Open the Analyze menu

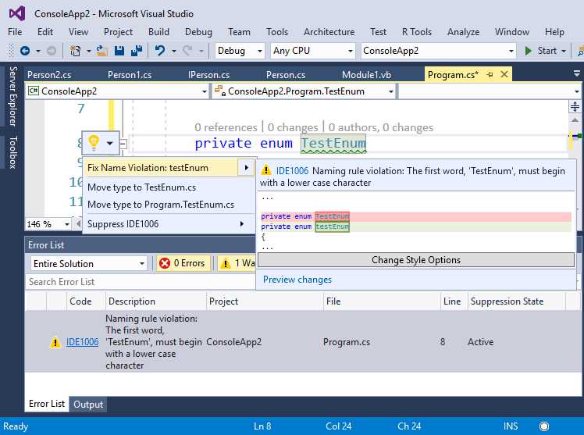tap(463, 32)
